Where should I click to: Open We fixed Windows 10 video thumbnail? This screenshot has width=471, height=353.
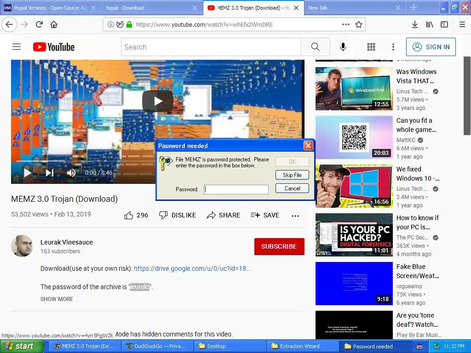354,186
